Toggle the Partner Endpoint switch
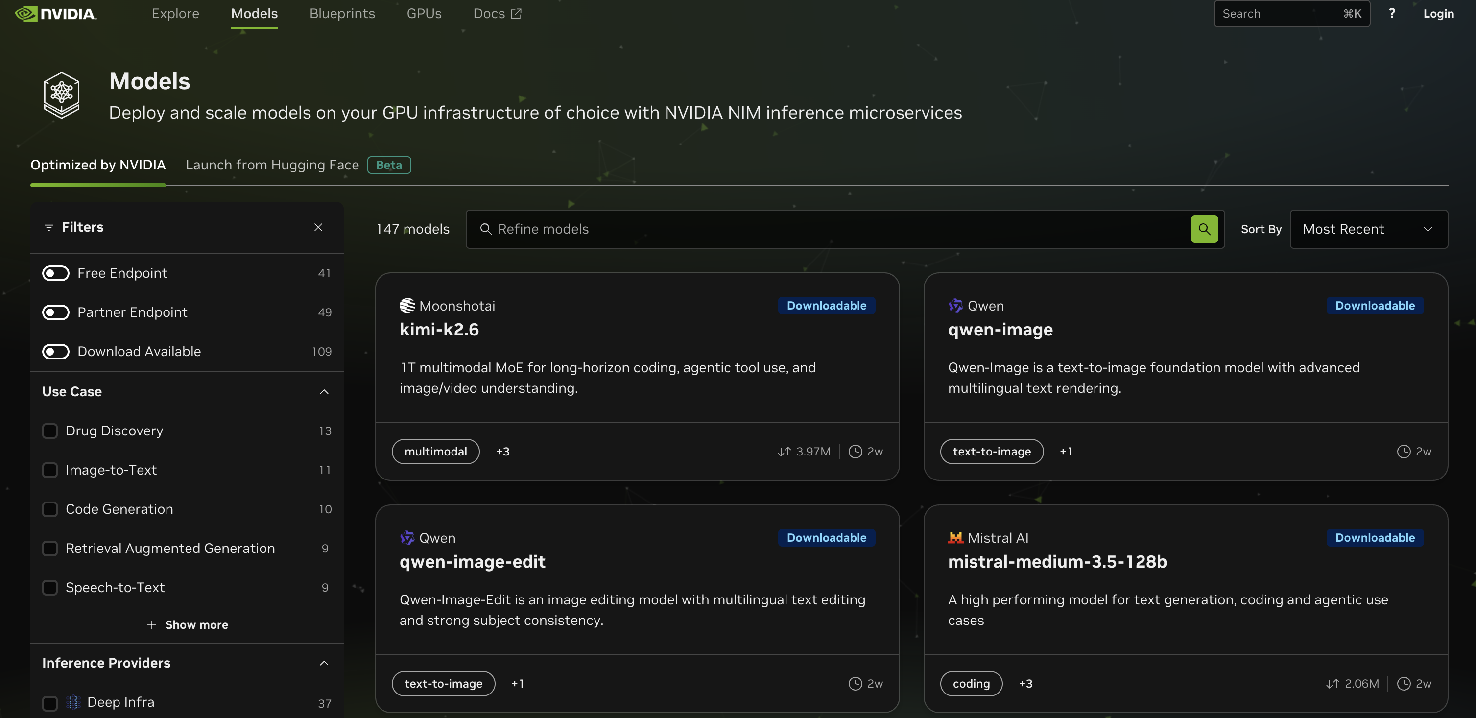Screen dimensions: 1476x718 55,312
